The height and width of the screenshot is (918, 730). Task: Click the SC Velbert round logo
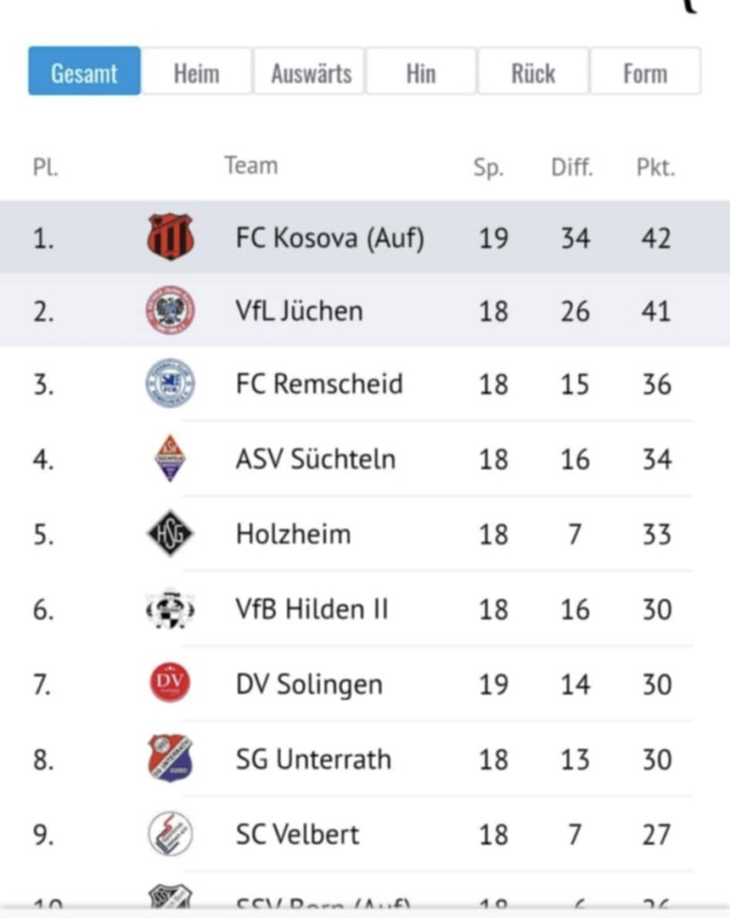pyautogui.click(x=170, y=834)
